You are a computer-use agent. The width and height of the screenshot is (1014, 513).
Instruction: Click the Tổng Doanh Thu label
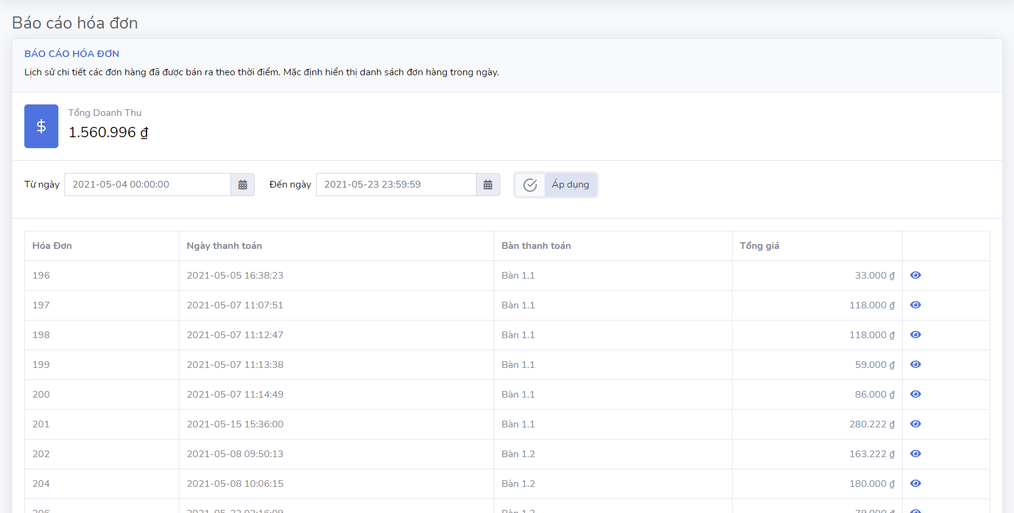[105, 113]
